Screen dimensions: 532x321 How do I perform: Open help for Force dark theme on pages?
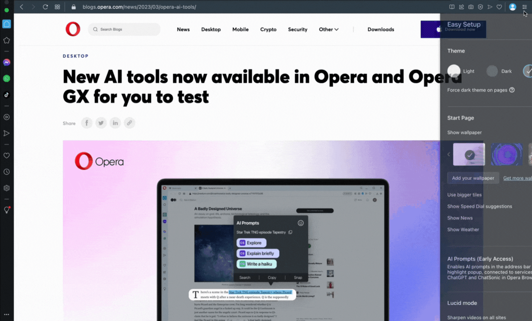click(x=512, y=90)
